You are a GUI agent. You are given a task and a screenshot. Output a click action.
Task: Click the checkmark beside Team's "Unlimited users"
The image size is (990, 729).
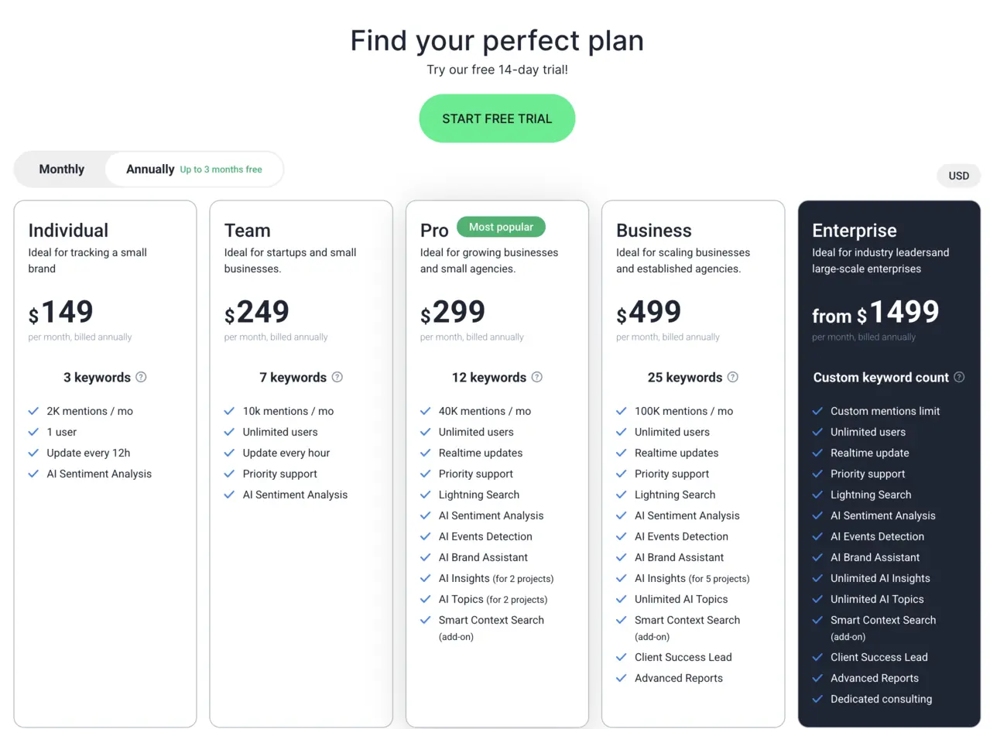[x=229, y=432]
